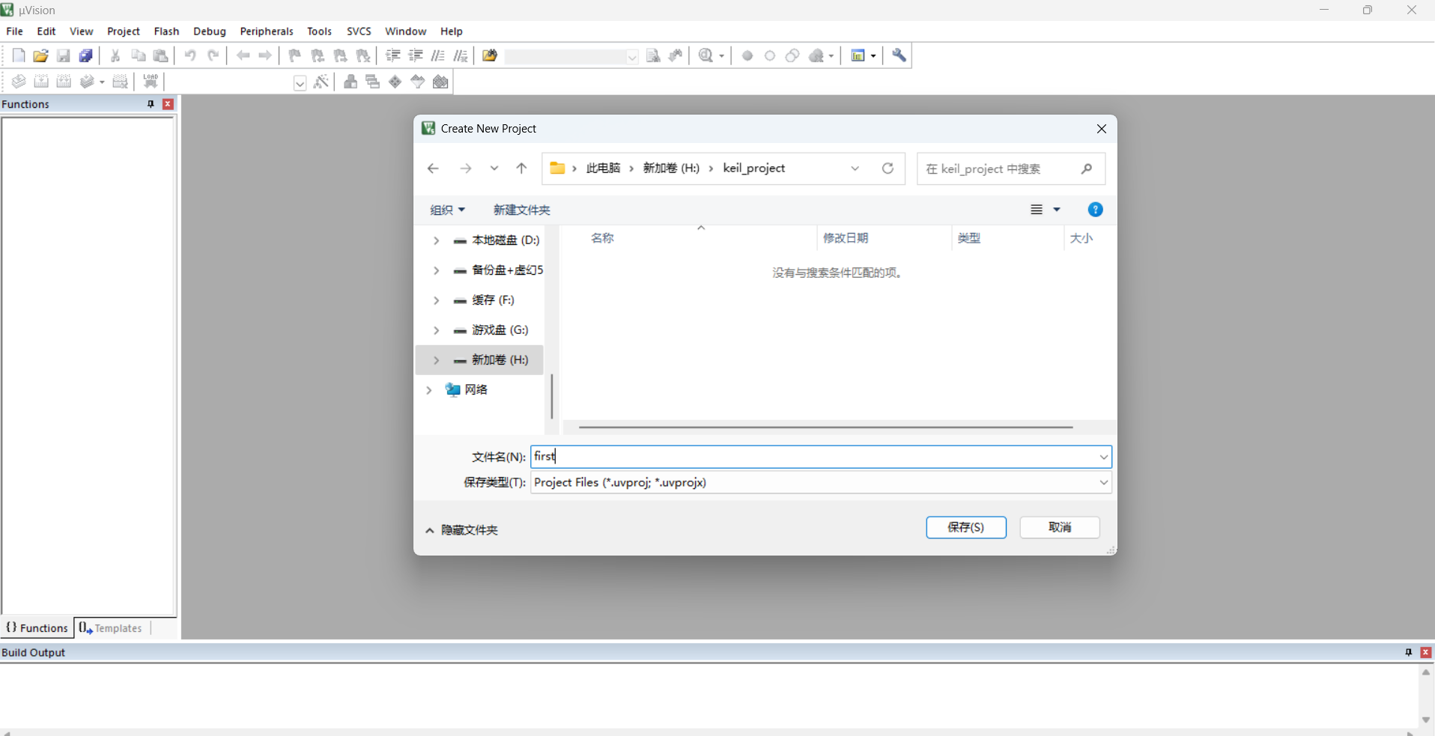Sort by the 修改日期 column header
The height and width of the screenshot is (736, 1435).
pyautogui.click(x=846, y=238)
